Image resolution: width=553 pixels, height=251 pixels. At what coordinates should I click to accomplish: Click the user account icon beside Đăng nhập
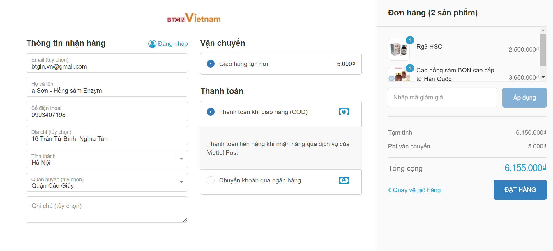tap(152, 44)
